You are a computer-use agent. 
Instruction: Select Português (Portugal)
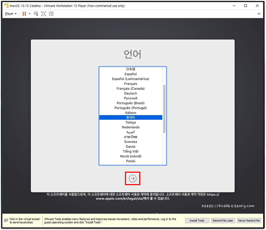coord(131,108)
